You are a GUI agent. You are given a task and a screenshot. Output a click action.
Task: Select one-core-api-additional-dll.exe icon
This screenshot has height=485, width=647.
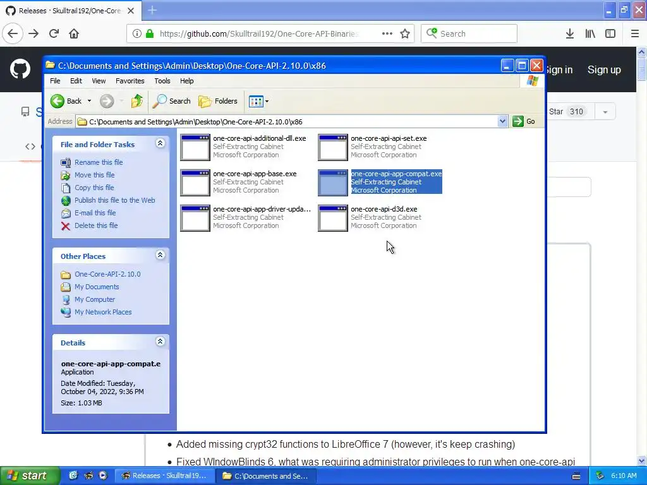[x=195, y=147]
